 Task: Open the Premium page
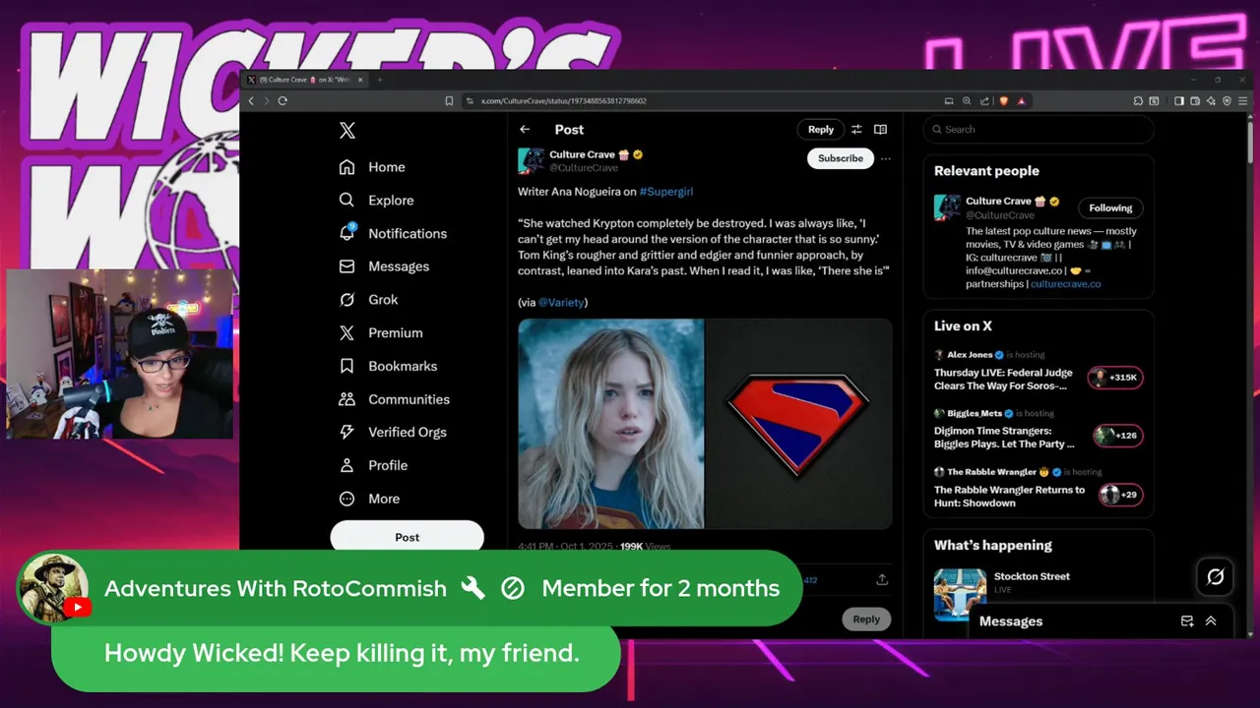[380, 333]
